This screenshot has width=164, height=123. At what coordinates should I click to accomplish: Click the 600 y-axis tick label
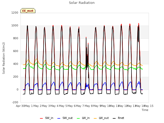pos(16,51)
